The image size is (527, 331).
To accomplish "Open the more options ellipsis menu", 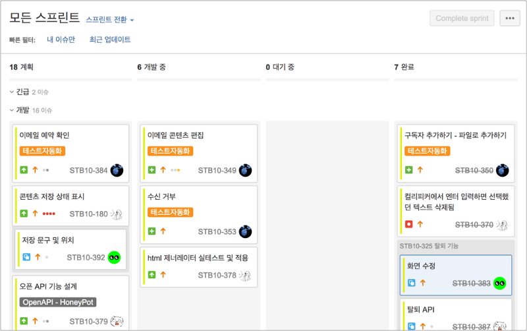I will pyautogui.click(x=510, y=18).
